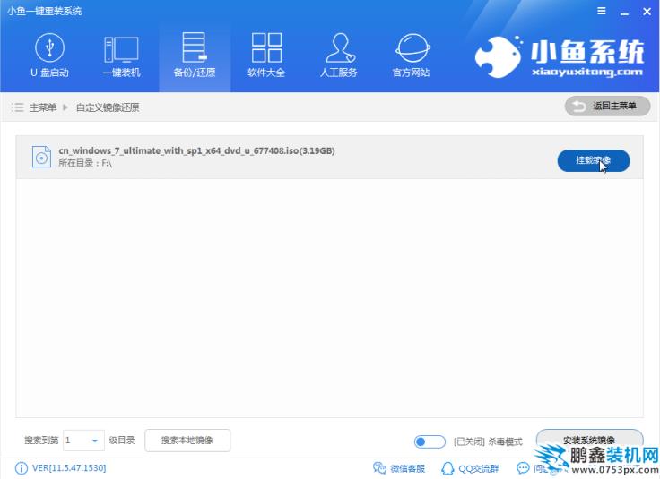
Task: Click the 所在目录 F:\ path text
Action: click(85, 163)
